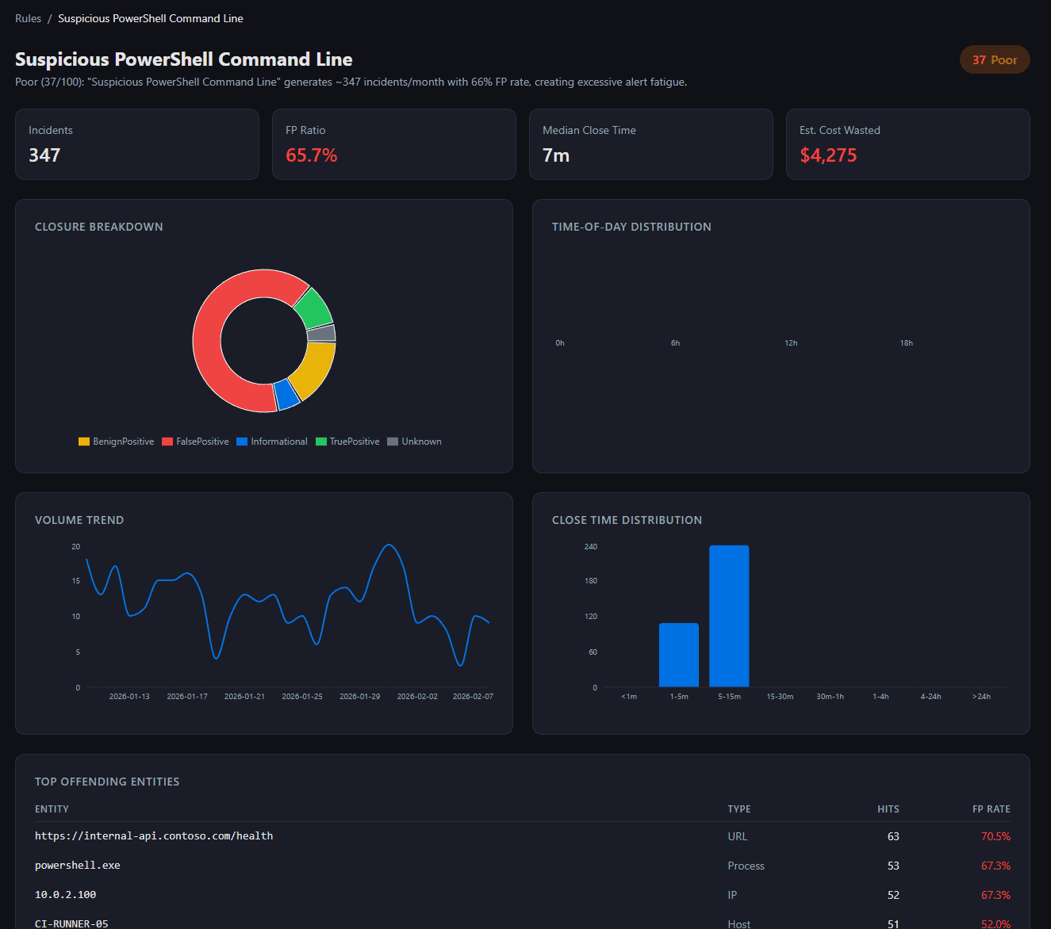This screenshot has height=929, width=1051.
Task: Sort table by HITS column header
Action: [x=888, y=809]
